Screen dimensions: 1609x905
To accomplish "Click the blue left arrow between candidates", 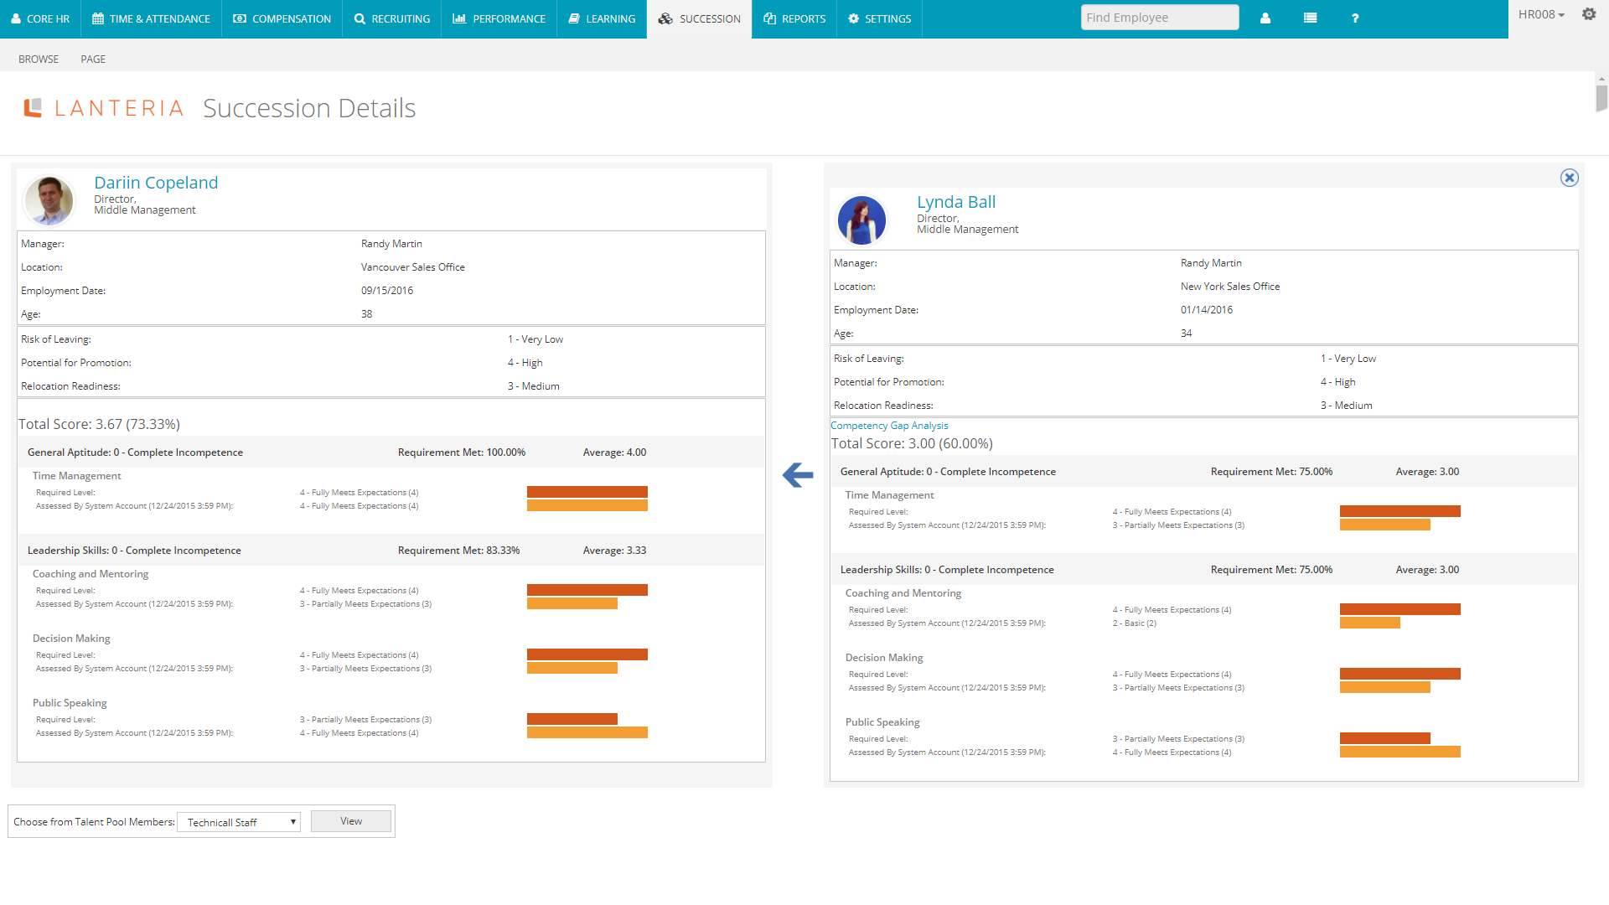I will click(x=798, y=475).
